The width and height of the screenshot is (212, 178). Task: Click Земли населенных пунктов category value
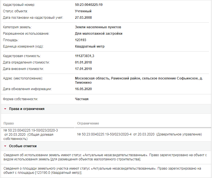[x=98, y=27]
